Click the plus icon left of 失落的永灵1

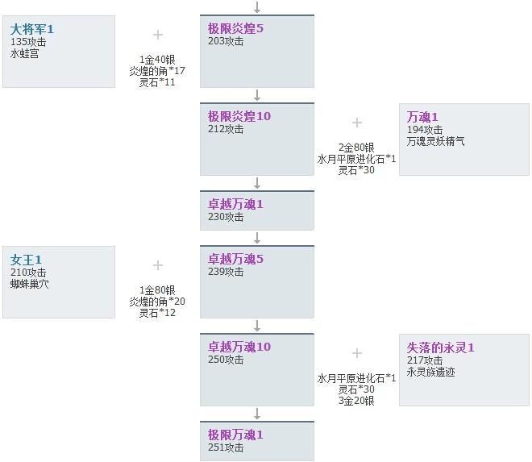point(357,353)
